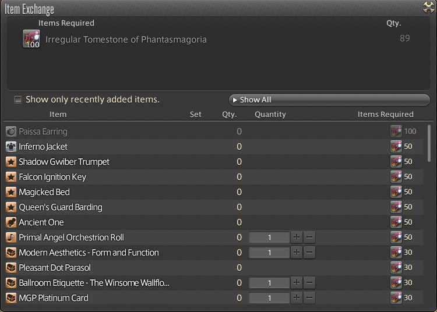Enable Show only recently added items checkbox
Screen dimensions: 437x312
(x=18, y=100)
